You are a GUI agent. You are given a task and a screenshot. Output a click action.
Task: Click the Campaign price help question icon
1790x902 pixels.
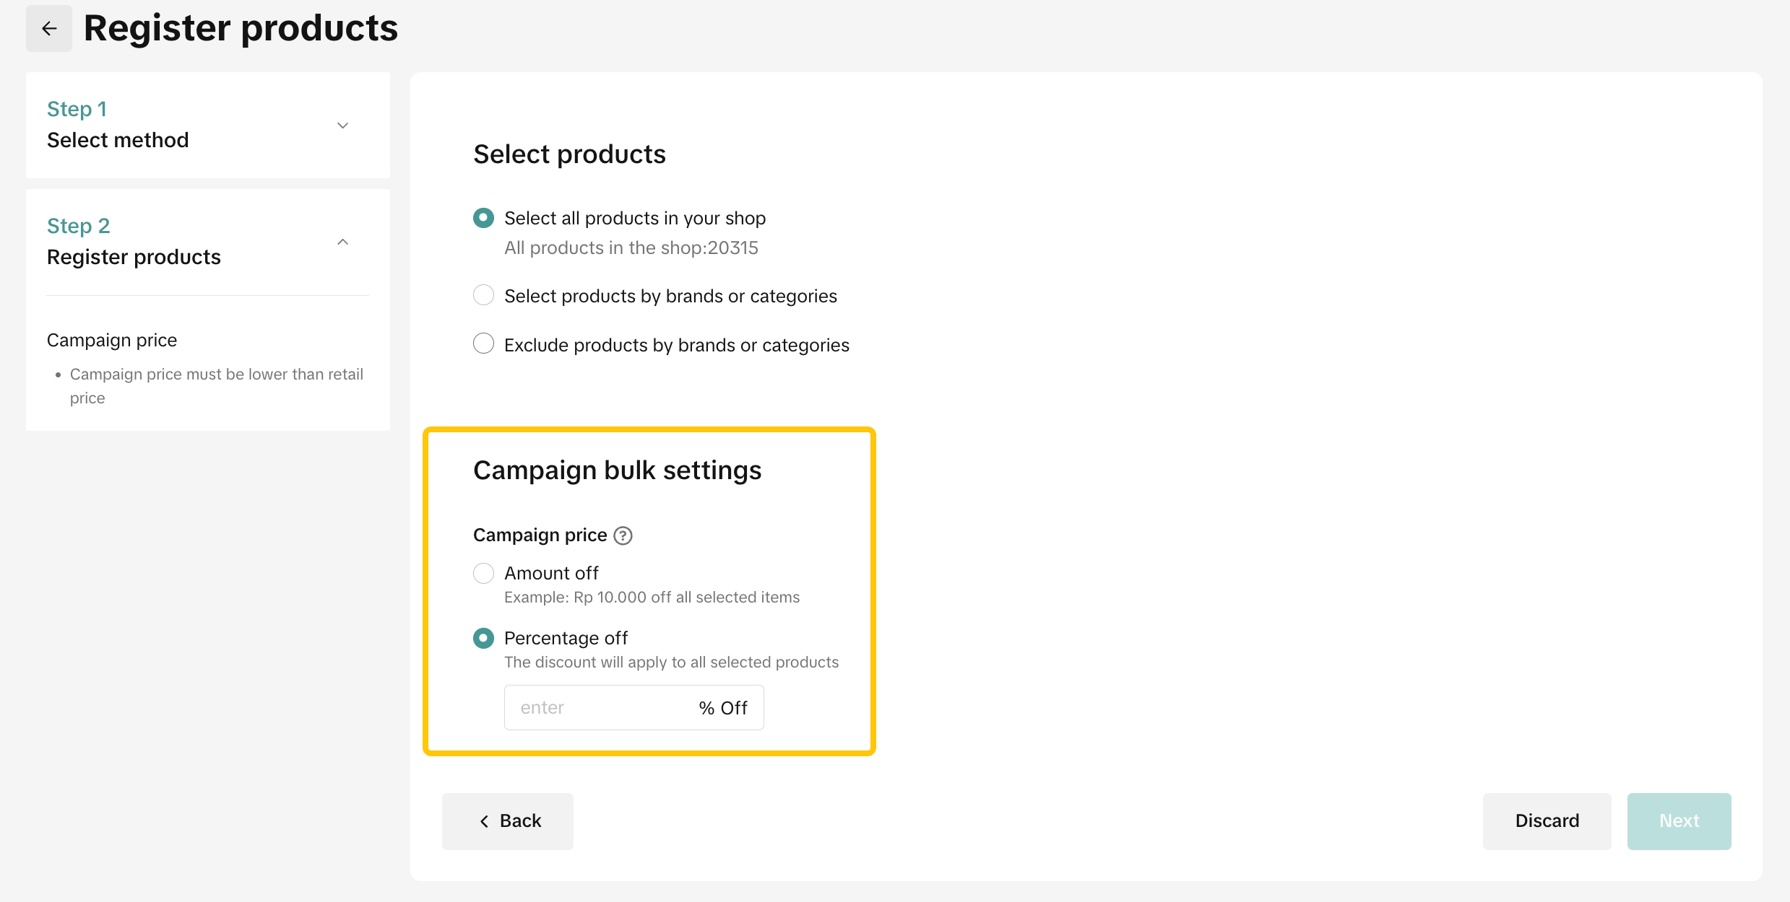pyautogui.click(x=623, y=535)
